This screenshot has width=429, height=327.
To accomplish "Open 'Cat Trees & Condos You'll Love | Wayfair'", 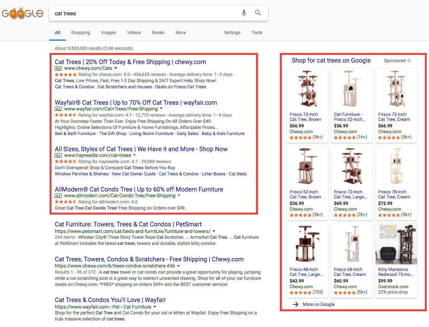I will [x=110, y=300].
